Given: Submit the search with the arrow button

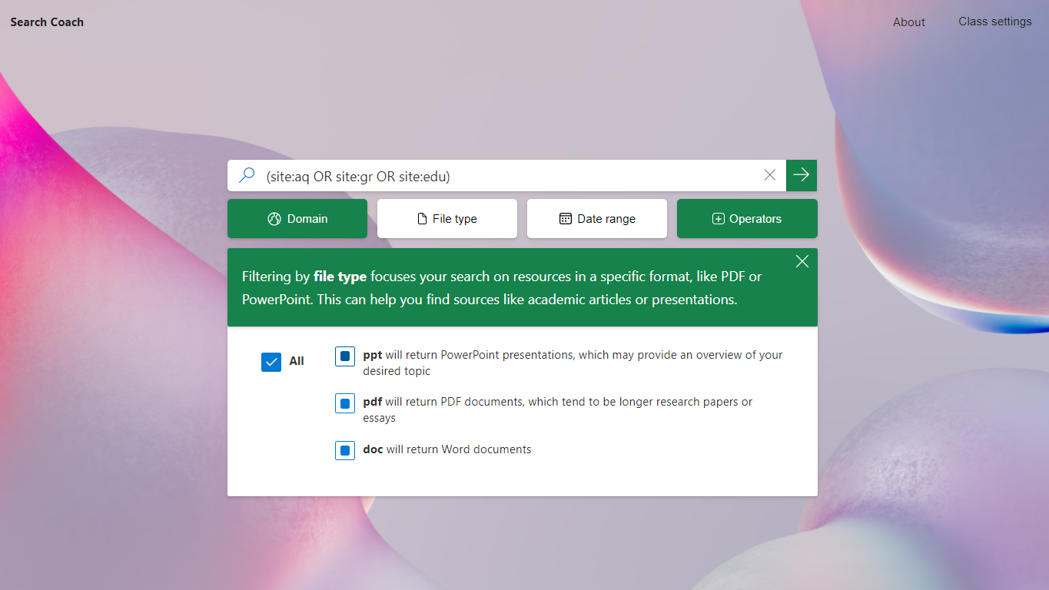Looking at the screenshot, I should click(x=801, y=175).
